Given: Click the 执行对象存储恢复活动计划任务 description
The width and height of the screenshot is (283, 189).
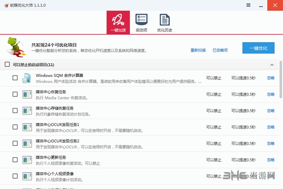Looking at the screenshot, I should (63, 114).
